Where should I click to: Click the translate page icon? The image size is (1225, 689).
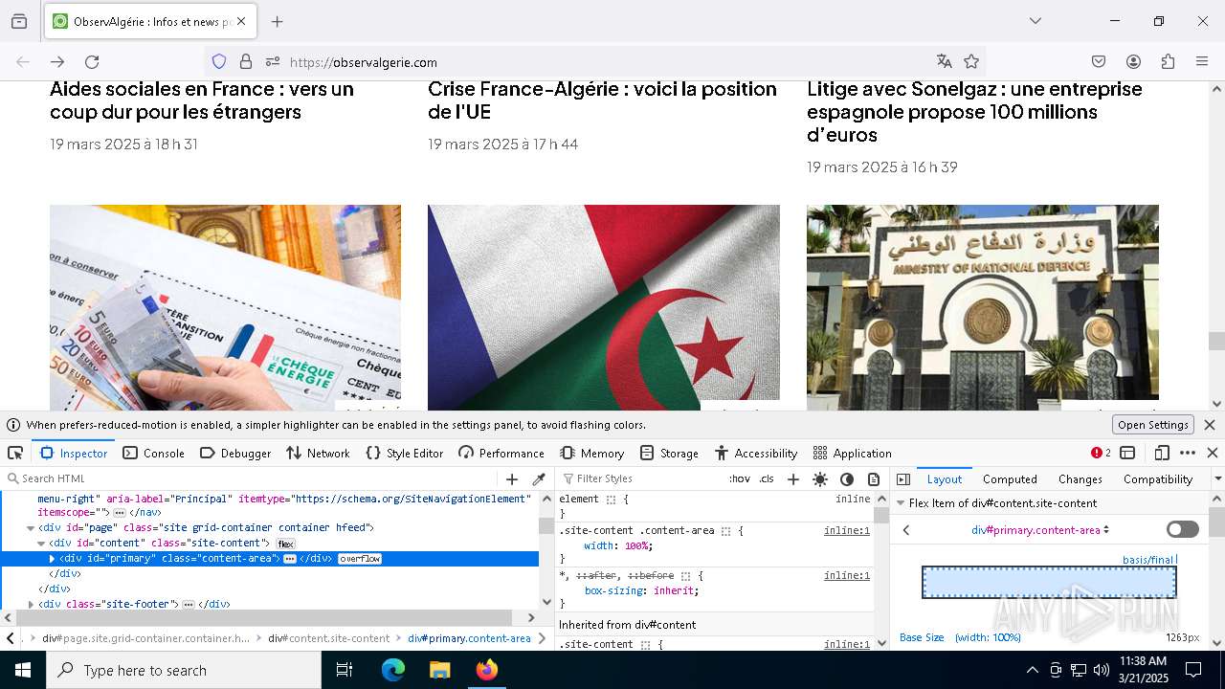pyautogui.click(x=944, y=62)
